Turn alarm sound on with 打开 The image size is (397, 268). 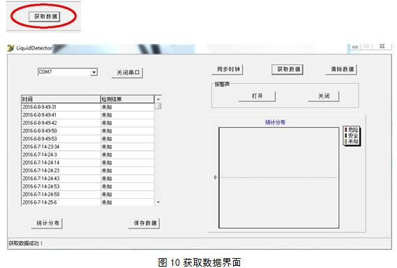(x=257, y=96)
